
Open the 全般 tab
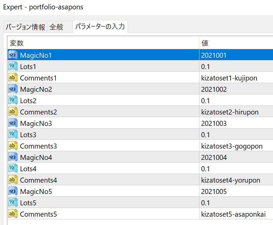56,27
